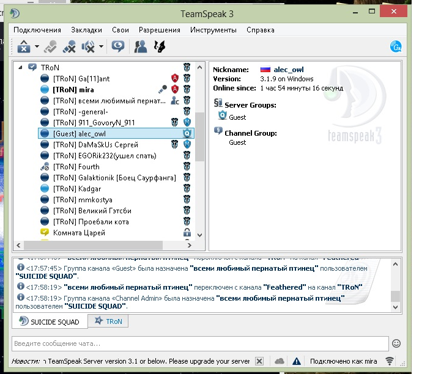Open the Закладки menu
Image resolution: width=430 pixels, height=374 pixels.
pyautogui.click(x=86, y=30)
